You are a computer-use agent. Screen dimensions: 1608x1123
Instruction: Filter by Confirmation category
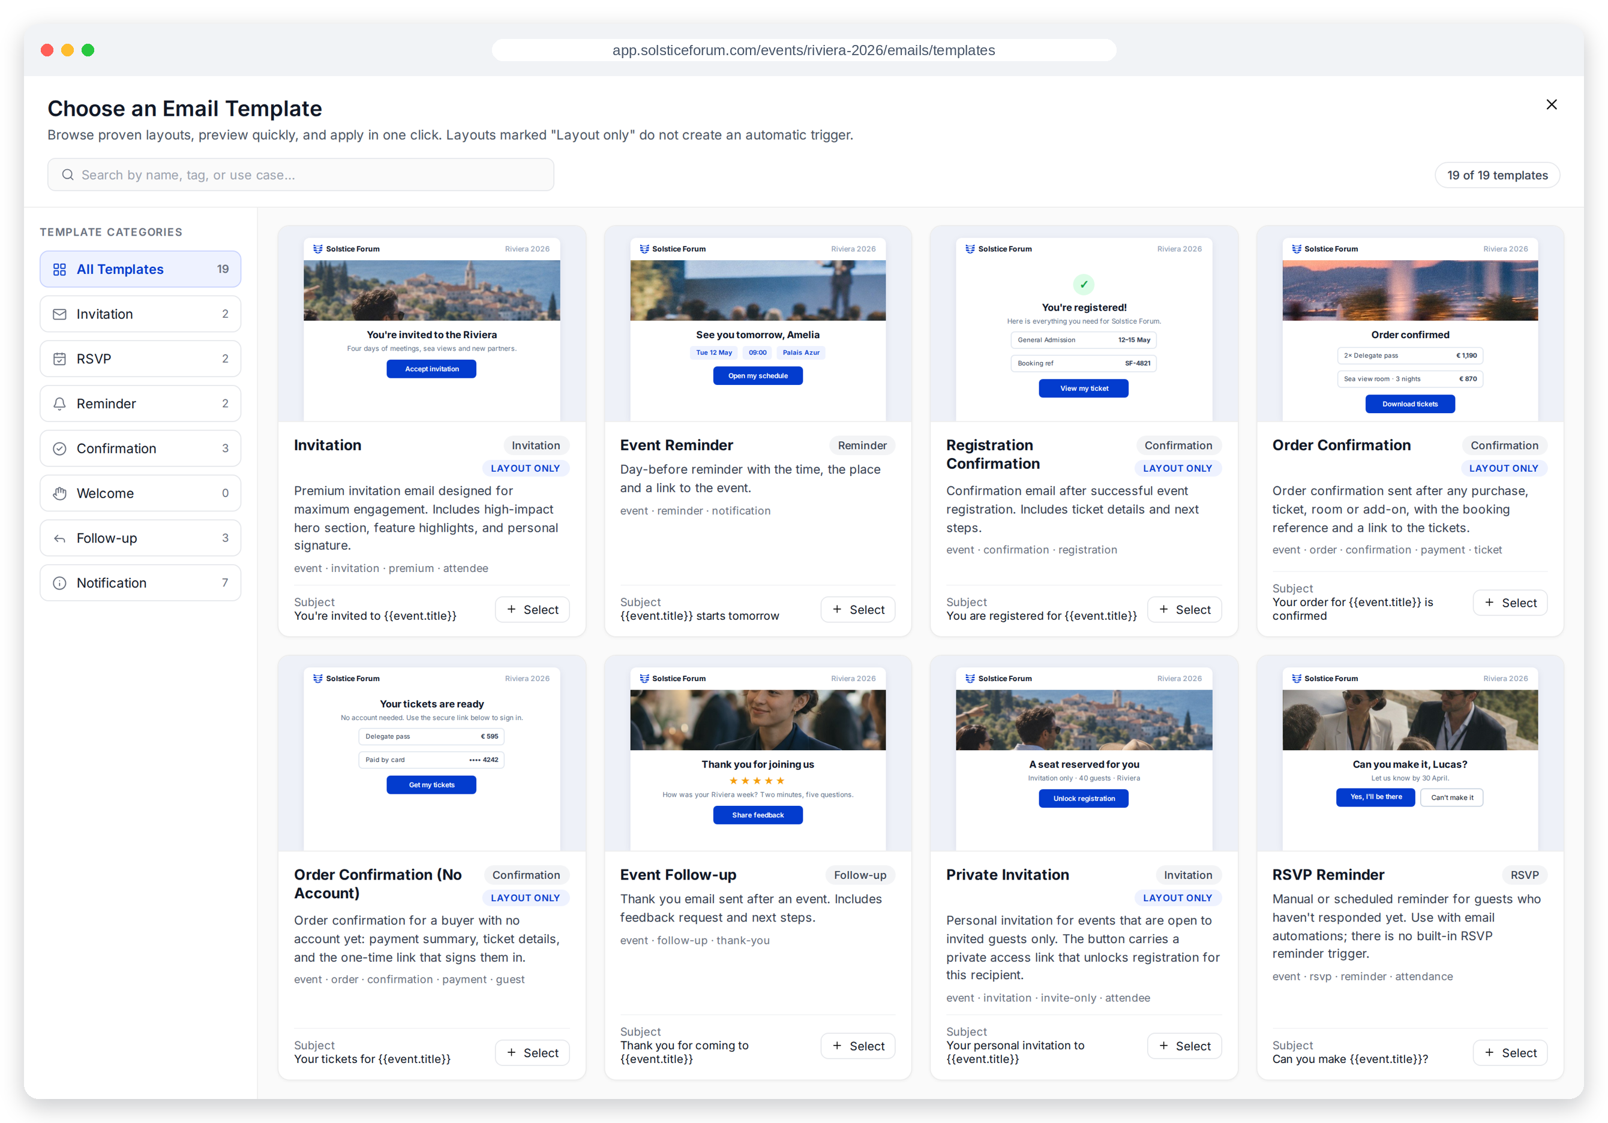[140, 448]
